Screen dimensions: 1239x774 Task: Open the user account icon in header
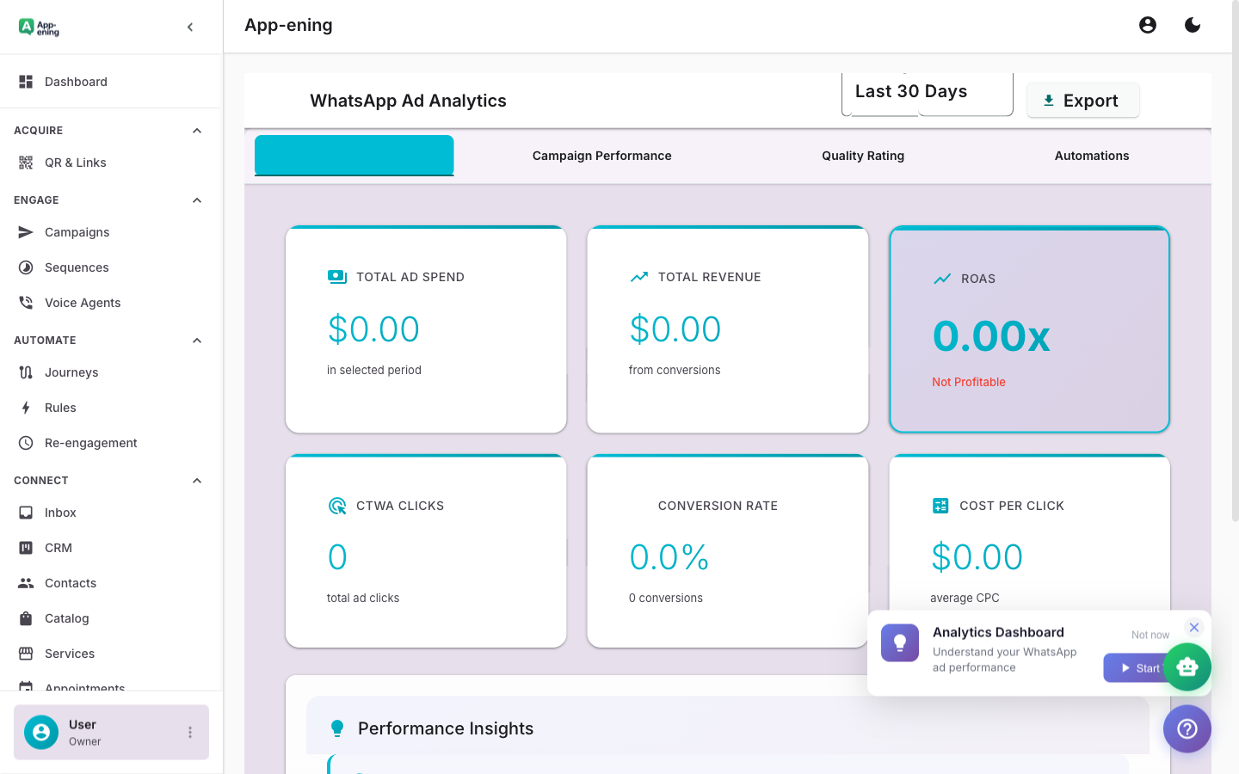point(1148,25)
